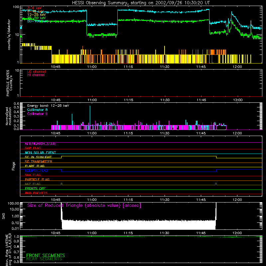Click the ECLIPSE_FLAG rising step near 11:51

[216, 171]
